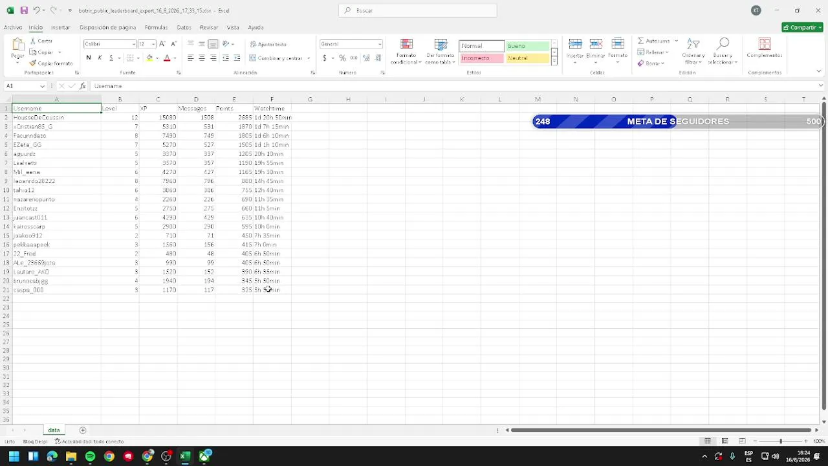The image size is (828, 466).
Task: Apply the fill color bucket icon
Action: 149,58
